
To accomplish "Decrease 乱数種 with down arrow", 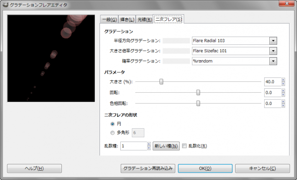I will [x=149, y=148].
